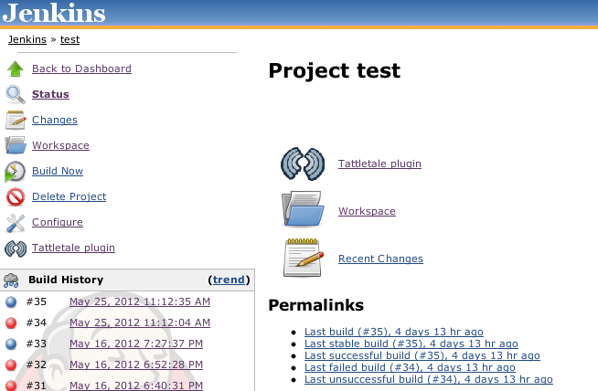Click the #32 build number text
The image size is (598, 391).
click(x=37, y=365)
